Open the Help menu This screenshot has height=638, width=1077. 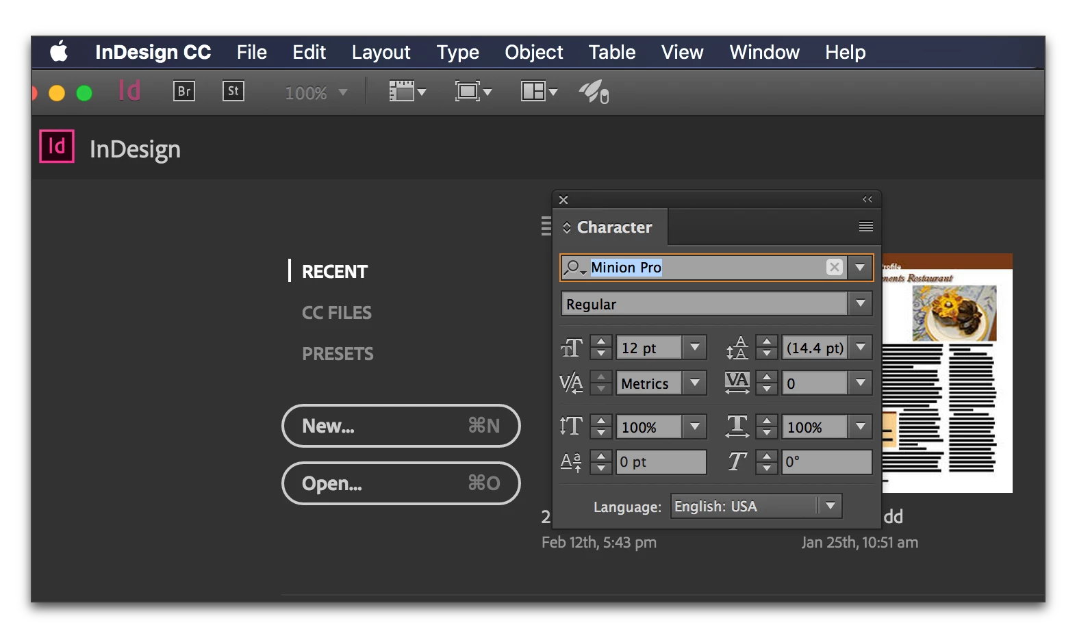pyautogui.click(x=845, y=52)
